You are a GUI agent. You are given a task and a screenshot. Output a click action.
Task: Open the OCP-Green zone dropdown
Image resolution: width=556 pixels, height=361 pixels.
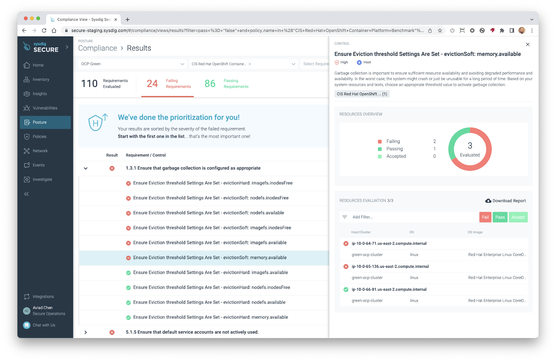pyautogui.click(x=132, y=64)
